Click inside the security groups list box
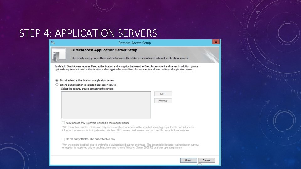Screen dimensions: 301x169 click(106, 105)
